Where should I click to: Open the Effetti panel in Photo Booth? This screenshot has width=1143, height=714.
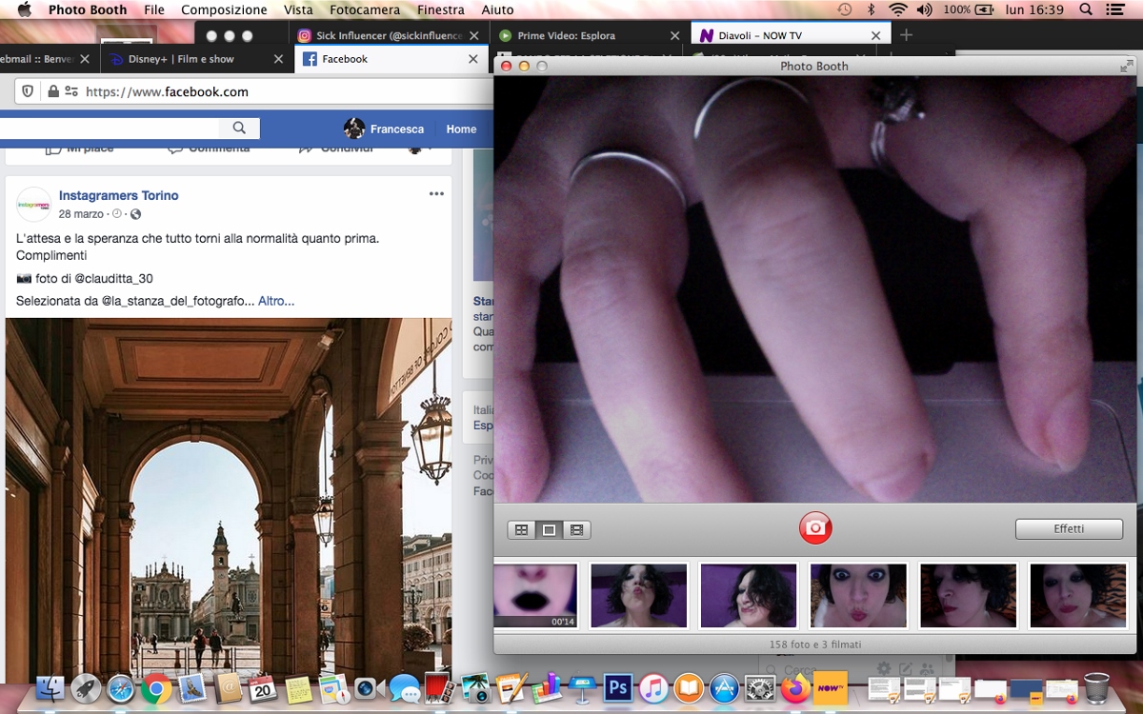tap(1069, 529)
